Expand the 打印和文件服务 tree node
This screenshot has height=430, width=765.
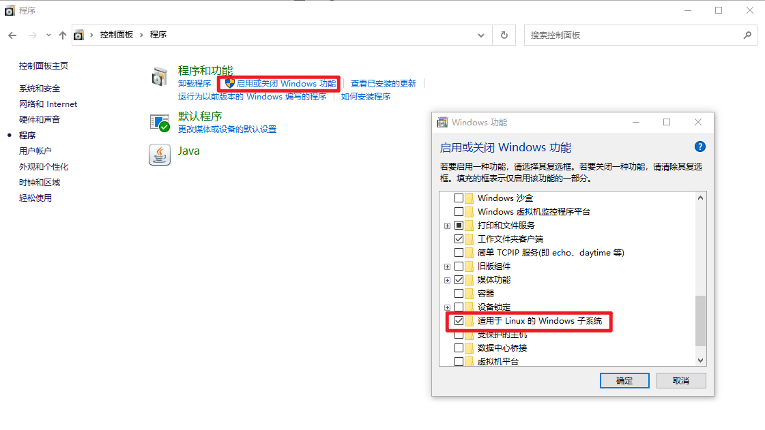(x=448, y=226)
